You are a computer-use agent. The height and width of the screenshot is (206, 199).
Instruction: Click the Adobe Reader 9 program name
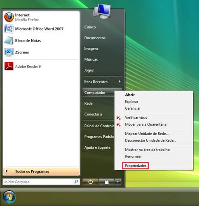[x=28, y=66]
